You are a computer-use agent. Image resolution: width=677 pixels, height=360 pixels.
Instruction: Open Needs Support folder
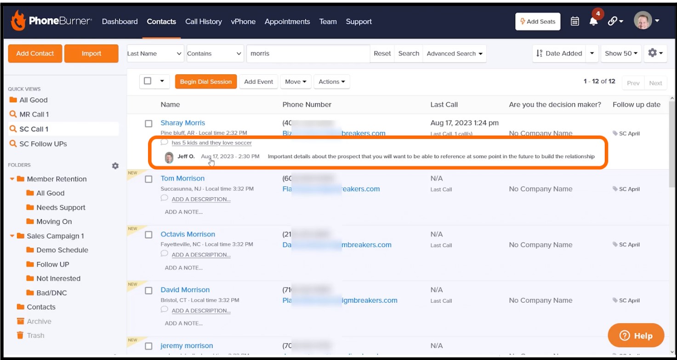[x=56, y=207]
